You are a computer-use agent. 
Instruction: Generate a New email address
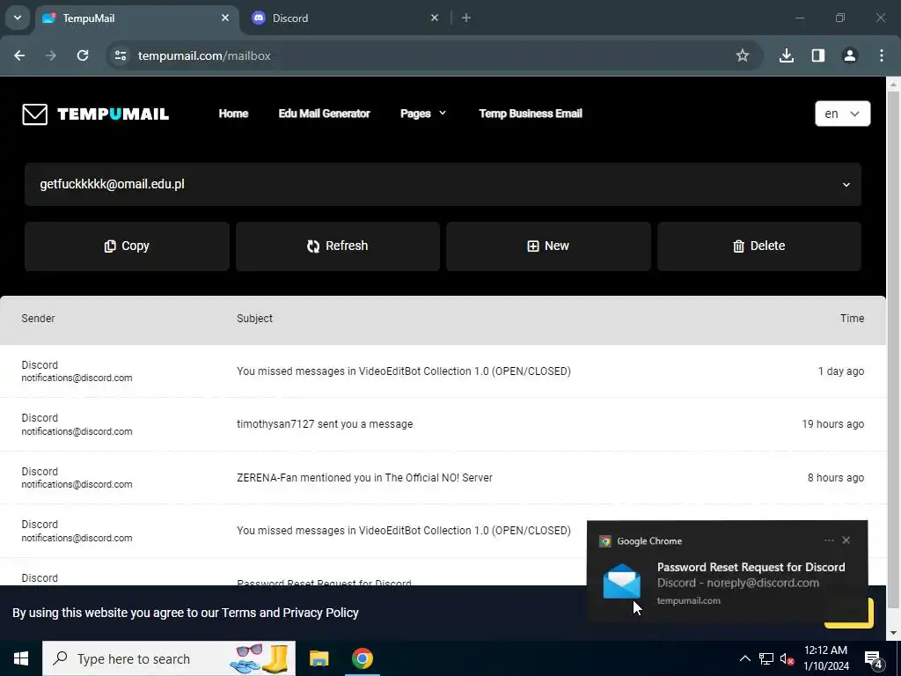[x=548, y=246]
